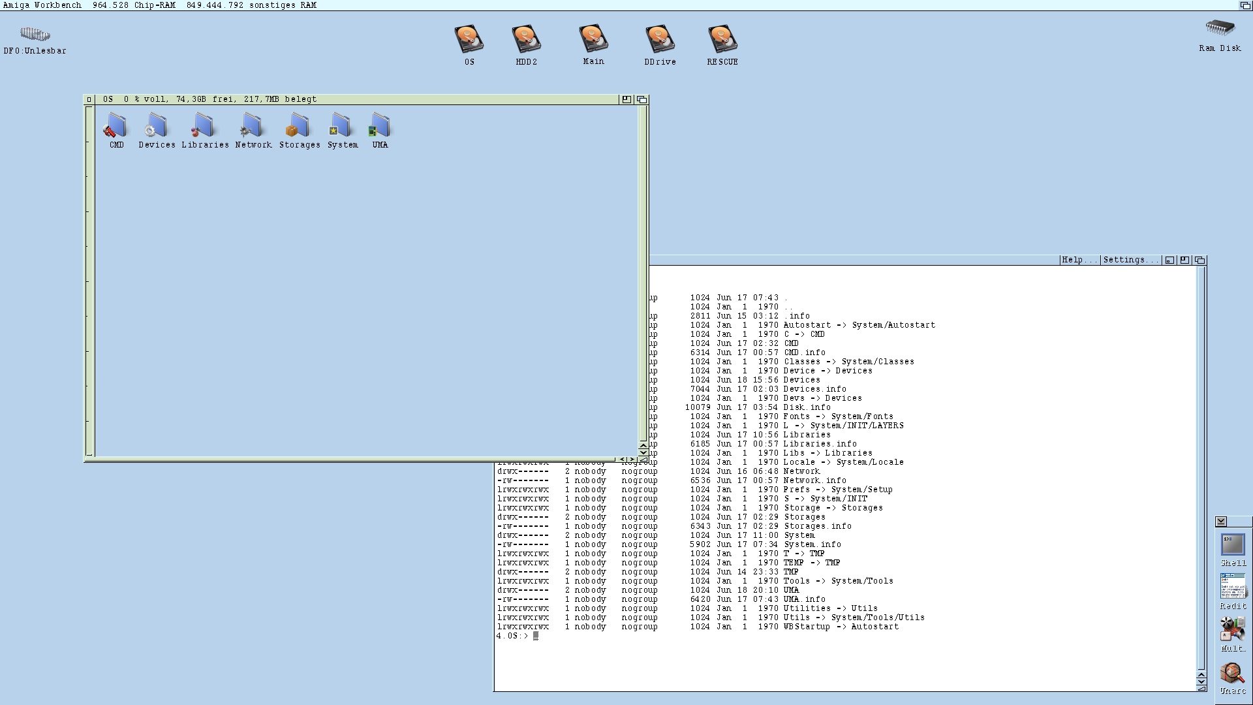Click 'WBStartup -> Autostart' line
The image size is (1253, 705).
(841, 627)
